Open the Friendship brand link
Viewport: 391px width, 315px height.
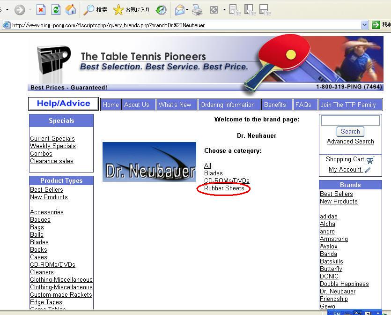pyautogui.click(x=334, y=299)
